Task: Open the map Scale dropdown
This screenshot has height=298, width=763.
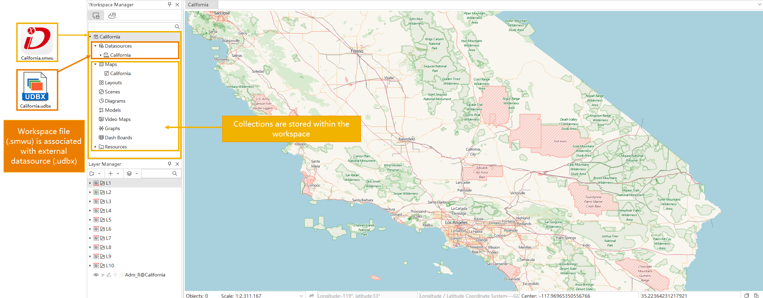Action: click(x=301, y=296)
